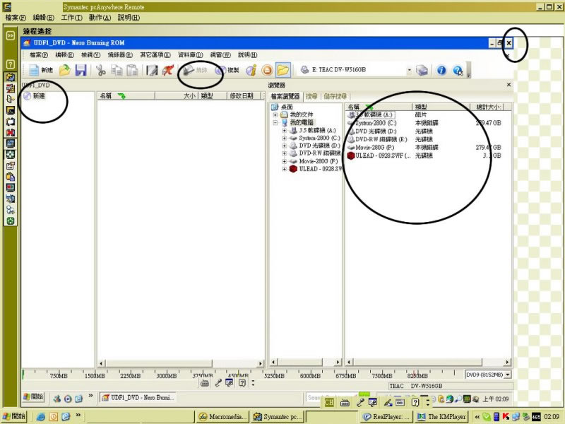Expand the System-280G (C:) tree node
The width and height of the screenshot is (565, 424).
285,138
